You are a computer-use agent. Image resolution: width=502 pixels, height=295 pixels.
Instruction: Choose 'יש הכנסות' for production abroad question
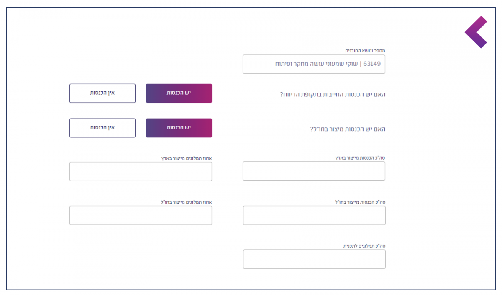click(179, 128)
